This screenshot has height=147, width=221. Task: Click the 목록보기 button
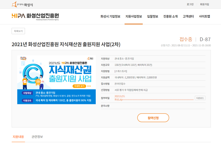(x=18, y=31)
